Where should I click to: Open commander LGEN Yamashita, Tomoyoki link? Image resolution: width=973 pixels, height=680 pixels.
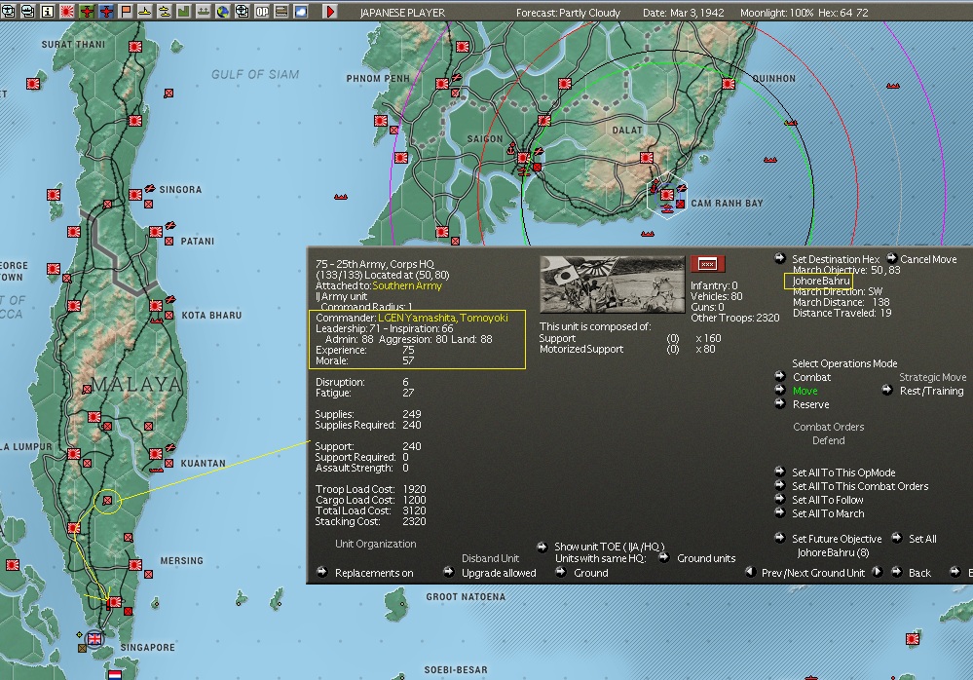pyautogui.click(x=443, y=318)
